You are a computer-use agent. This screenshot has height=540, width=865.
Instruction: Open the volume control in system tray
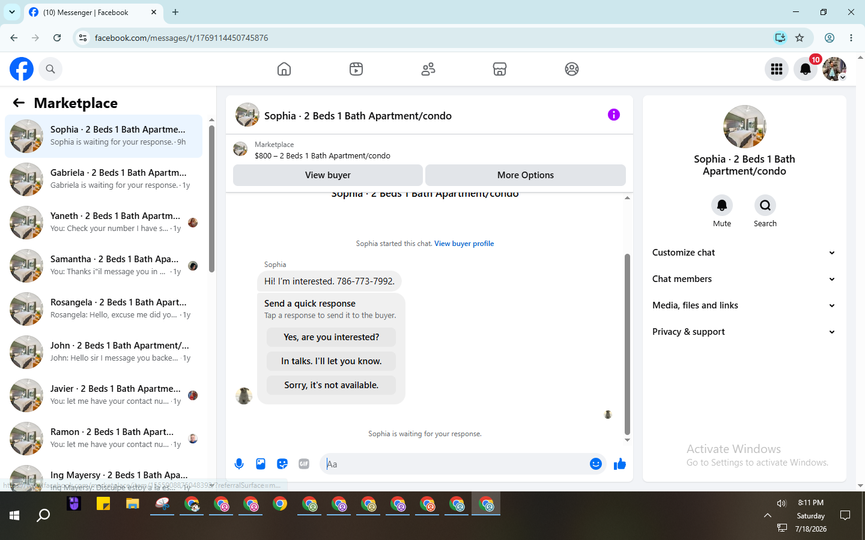click(x=782, y=503)
